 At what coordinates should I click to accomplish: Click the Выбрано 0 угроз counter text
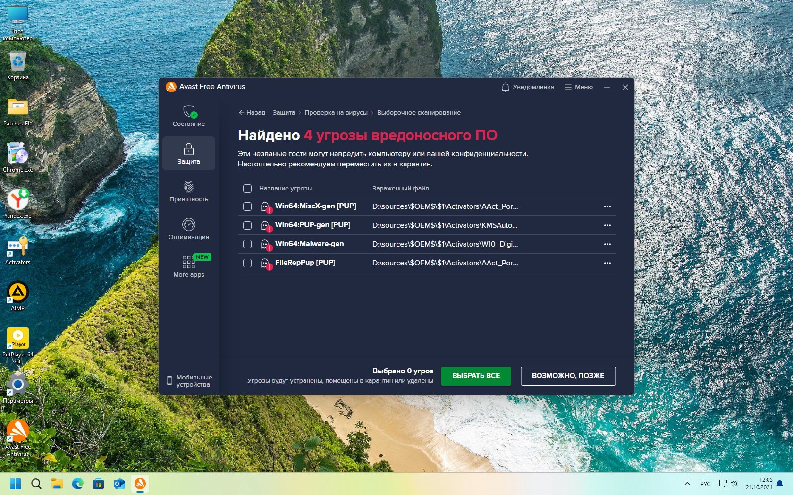click(403, 371)
